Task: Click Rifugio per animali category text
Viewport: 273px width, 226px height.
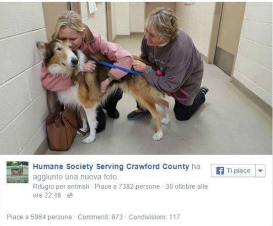Action: click(61, 187)
